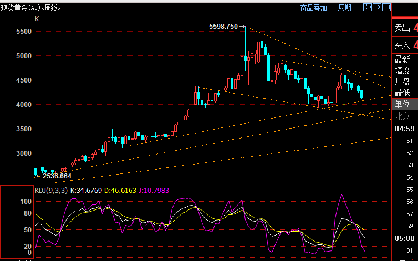The height and width of the screenshot is (261, 418).
Task: Click the 100 level on the KDJ axis
Action: coord(26,202)
